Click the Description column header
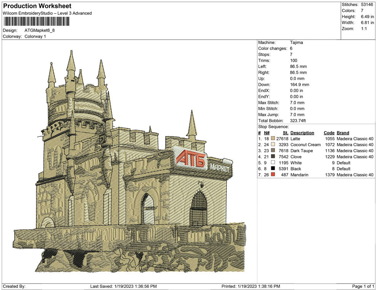 pyautogui.click(x=302, y=133)
